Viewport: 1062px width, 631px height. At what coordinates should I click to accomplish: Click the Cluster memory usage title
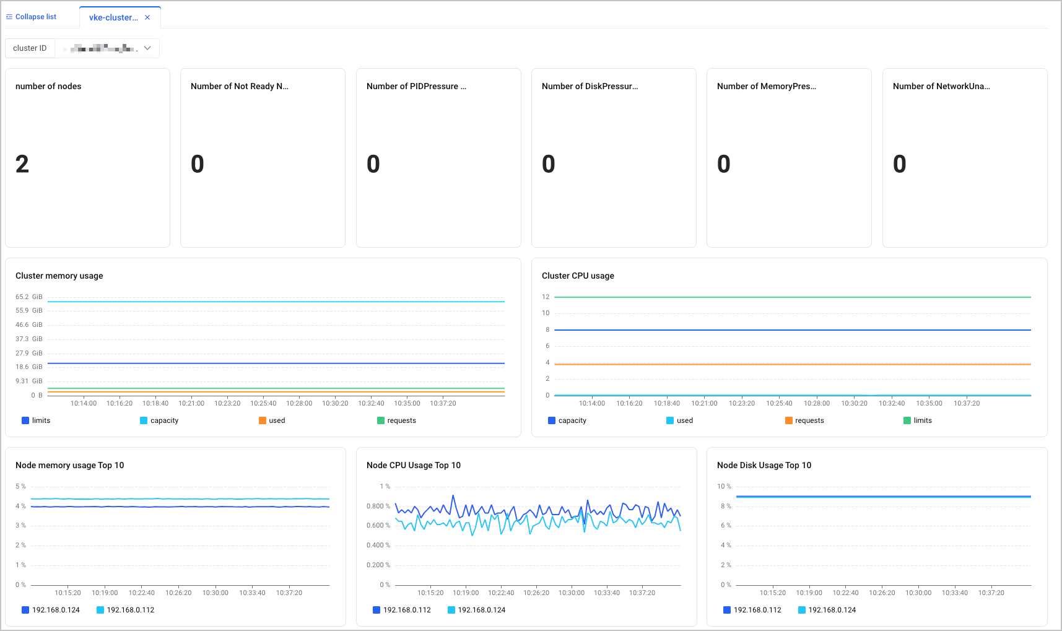(x=59, y=276)
